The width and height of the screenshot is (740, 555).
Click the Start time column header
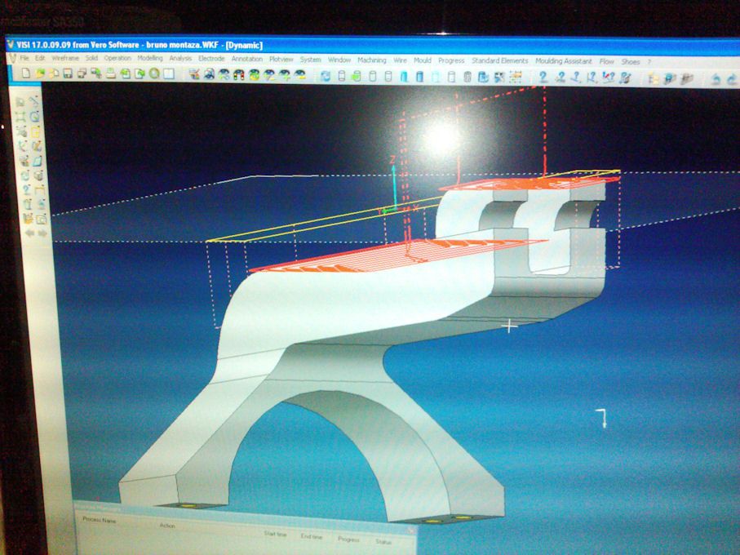[275, 535]
